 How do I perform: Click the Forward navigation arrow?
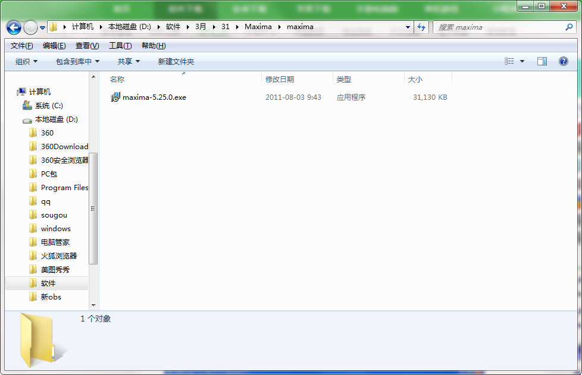[30, 27]
